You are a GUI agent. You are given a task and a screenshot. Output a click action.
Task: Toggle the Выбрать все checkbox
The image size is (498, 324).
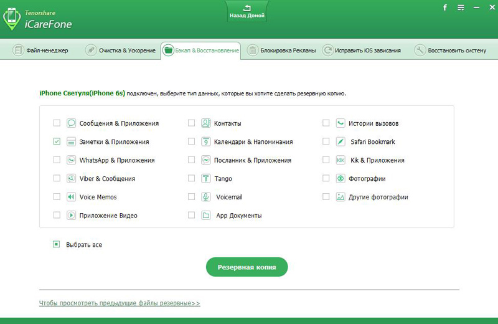point(56,244)
